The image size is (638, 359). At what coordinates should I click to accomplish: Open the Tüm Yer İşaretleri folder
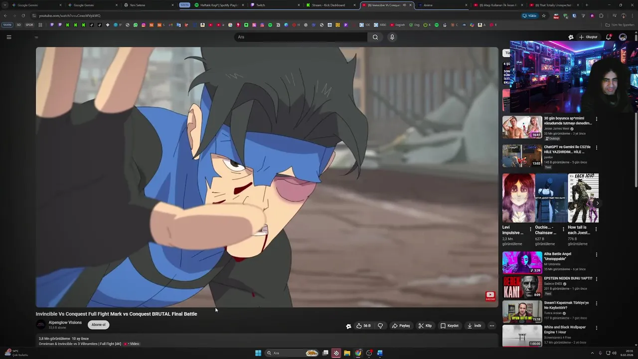[x=620, y=24]
